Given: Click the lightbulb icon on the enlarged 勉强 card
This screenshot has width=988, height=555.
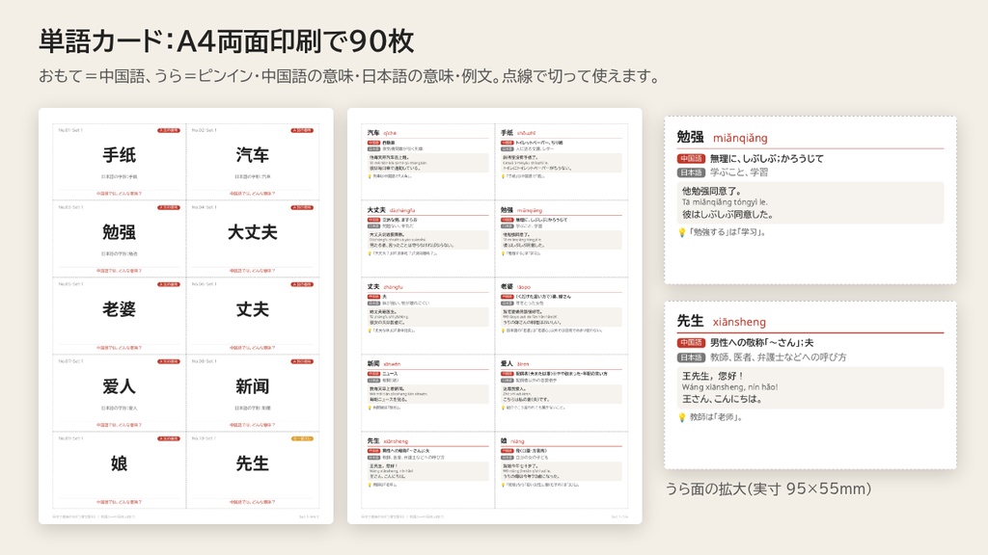Looking at the screenshot, I should click(681, 232).
